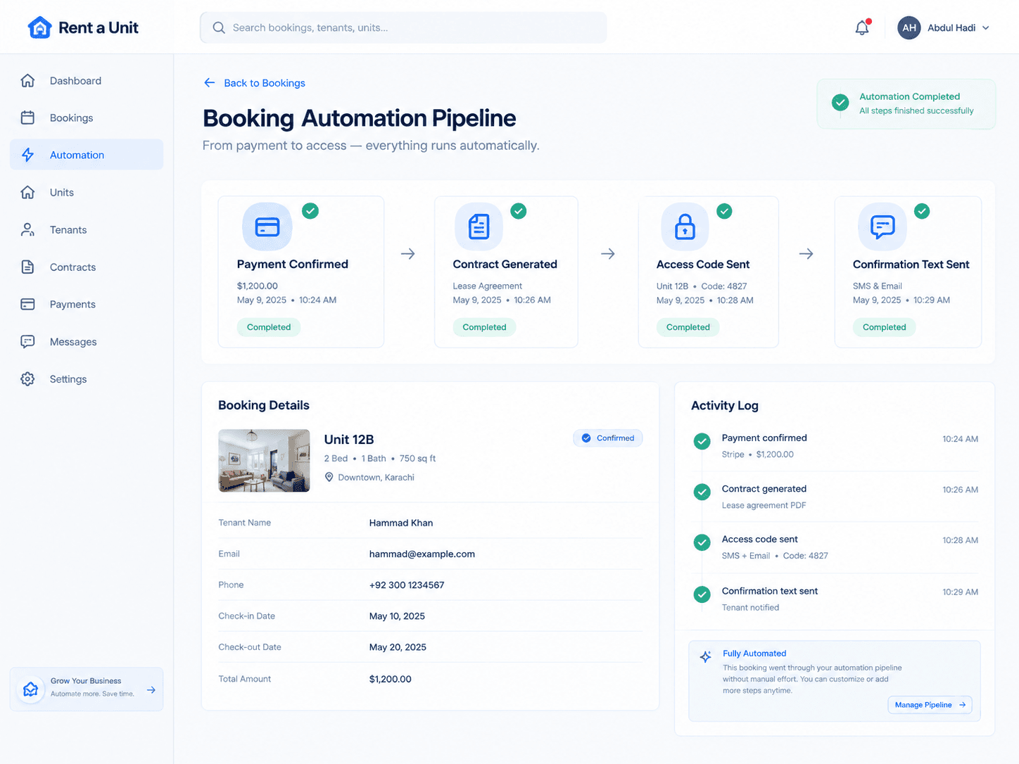Click the Access Code Sent lock icon
This screenshot has height=764, width=1019.
tap(685, 227)
